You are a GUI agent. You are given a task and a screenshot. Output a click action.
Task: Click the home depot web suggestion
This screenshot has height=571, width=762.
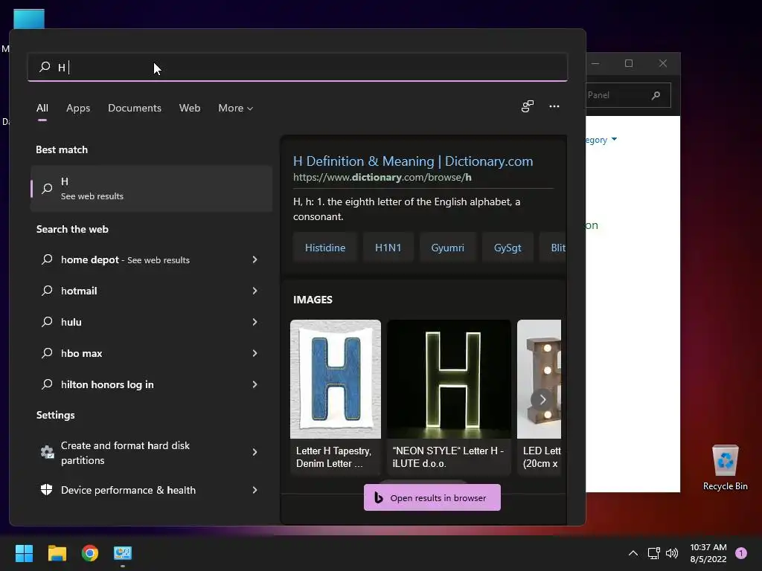click(x=125, y=259)
